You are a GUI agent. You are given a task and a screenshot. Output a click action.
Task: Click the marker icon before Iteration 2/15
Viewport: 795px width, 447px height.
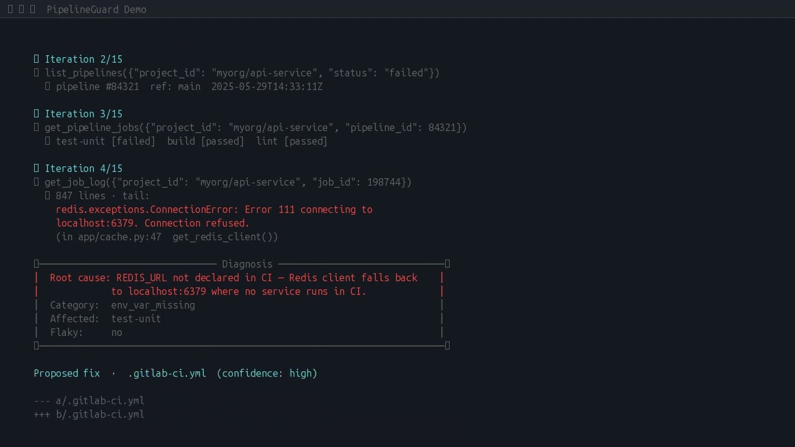(37, 59)
